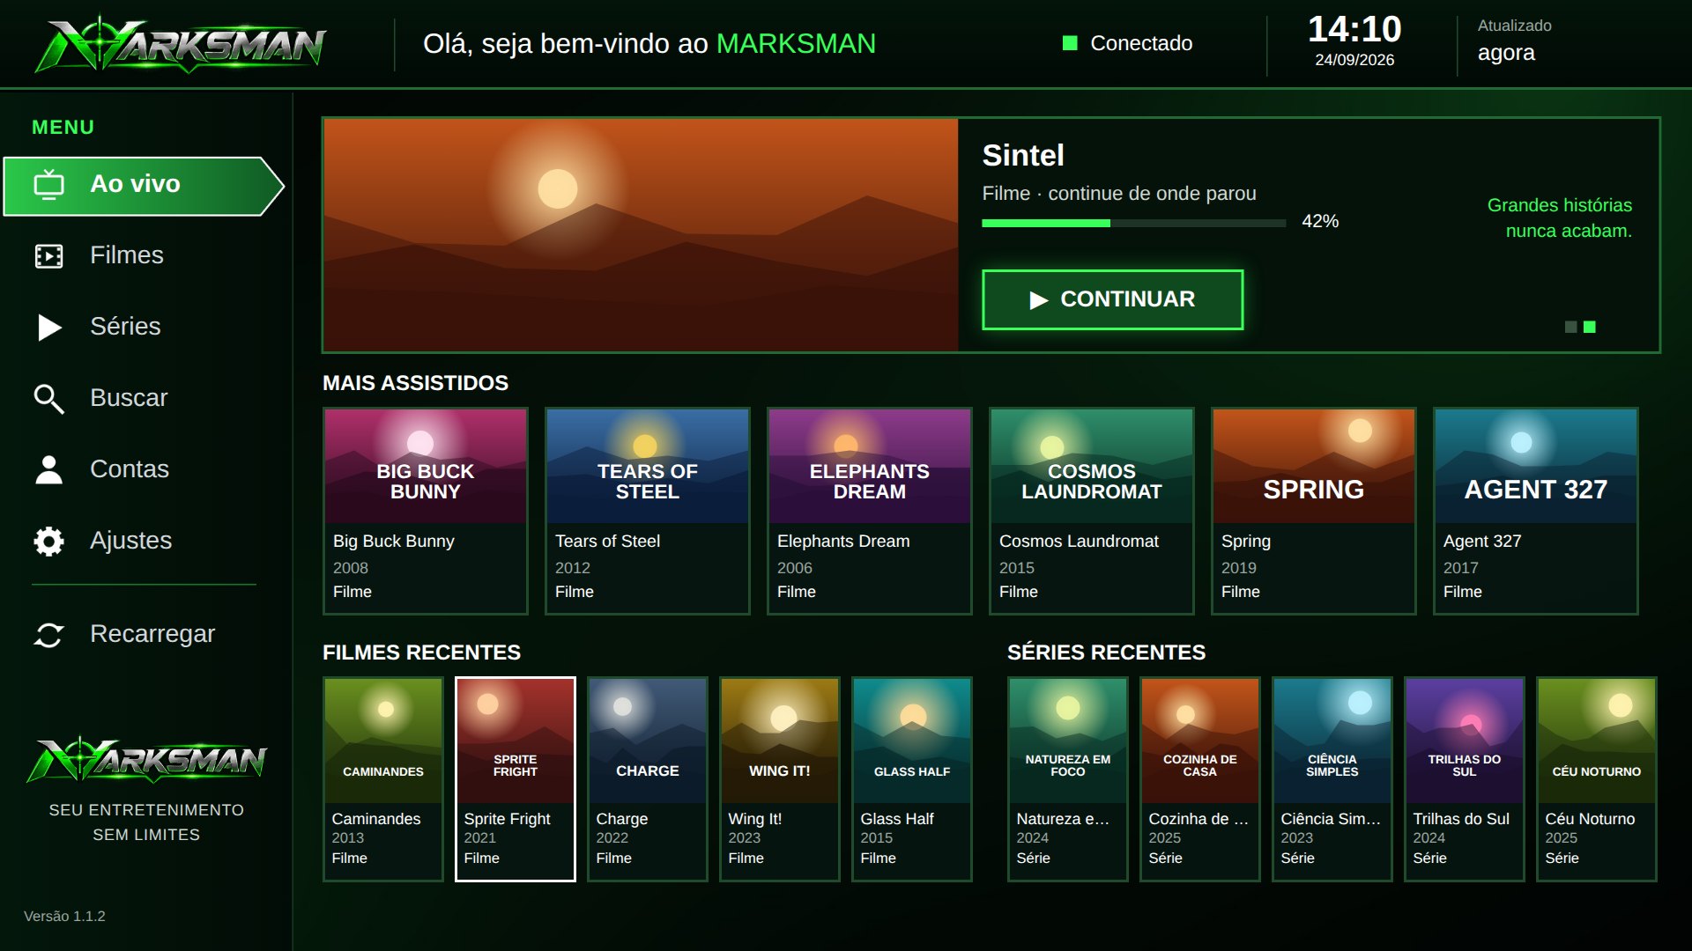Choose the Glass Half film card
The height and width of the screenshot is (951, 1692).
coord(912,779)
